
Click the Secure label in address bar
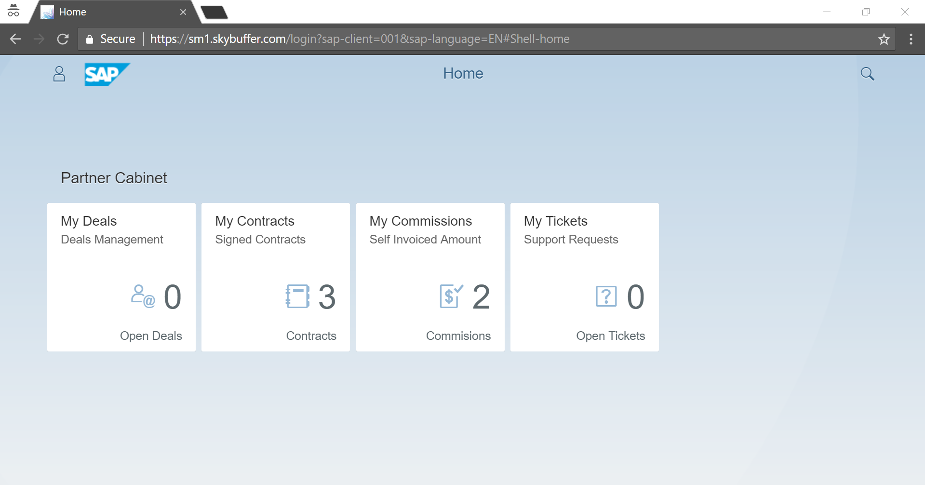pos(118,39)
